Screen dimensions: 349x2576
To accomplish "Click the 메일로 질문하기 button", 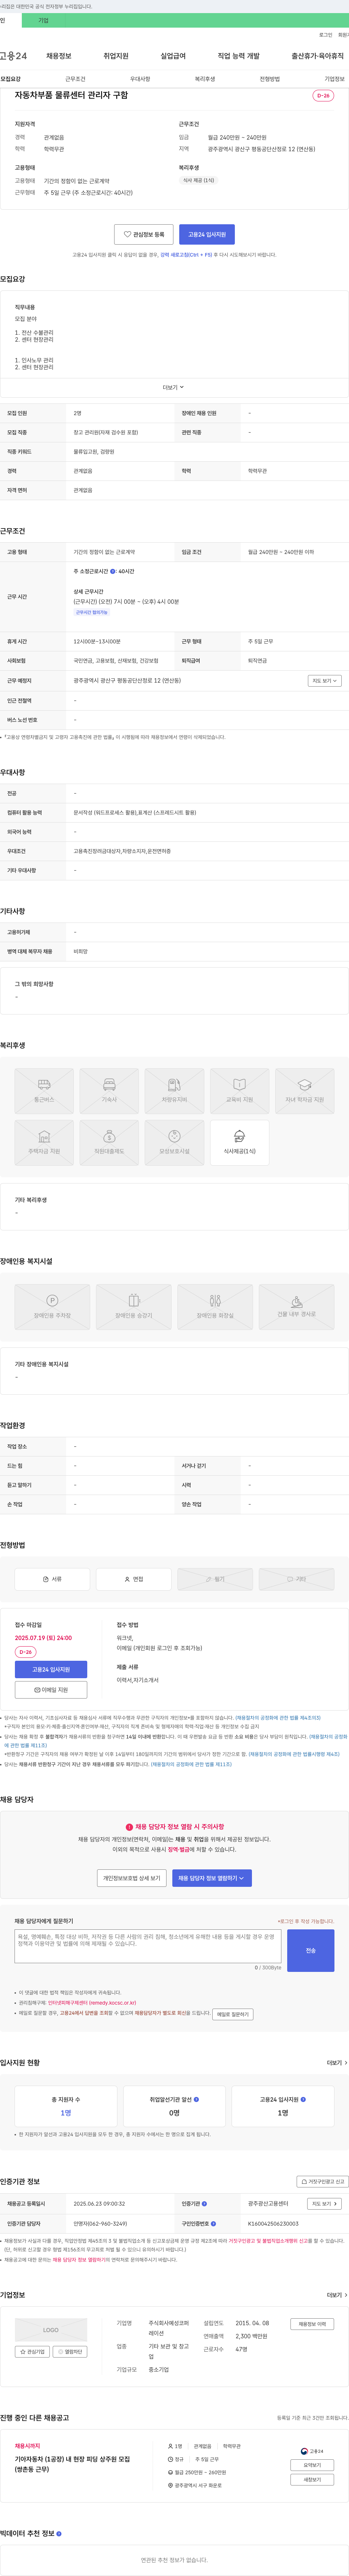I will point(233,2014).
